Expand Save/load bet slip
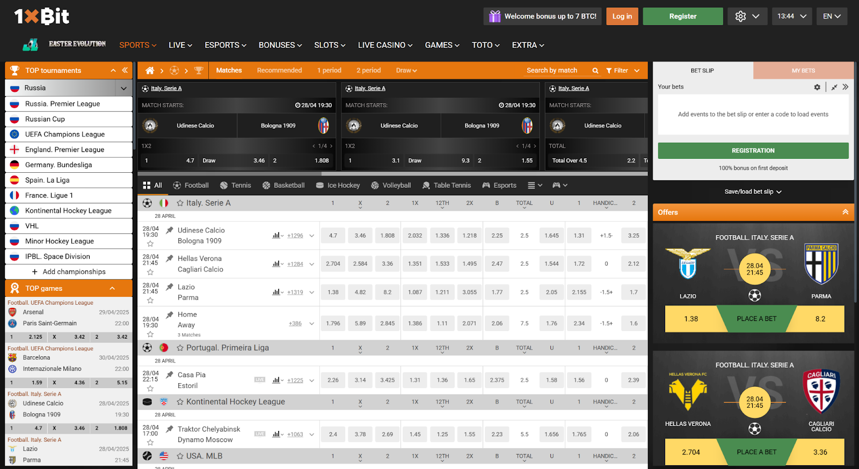Viewport: 859px width, 469px height. [x=753, y=192]
